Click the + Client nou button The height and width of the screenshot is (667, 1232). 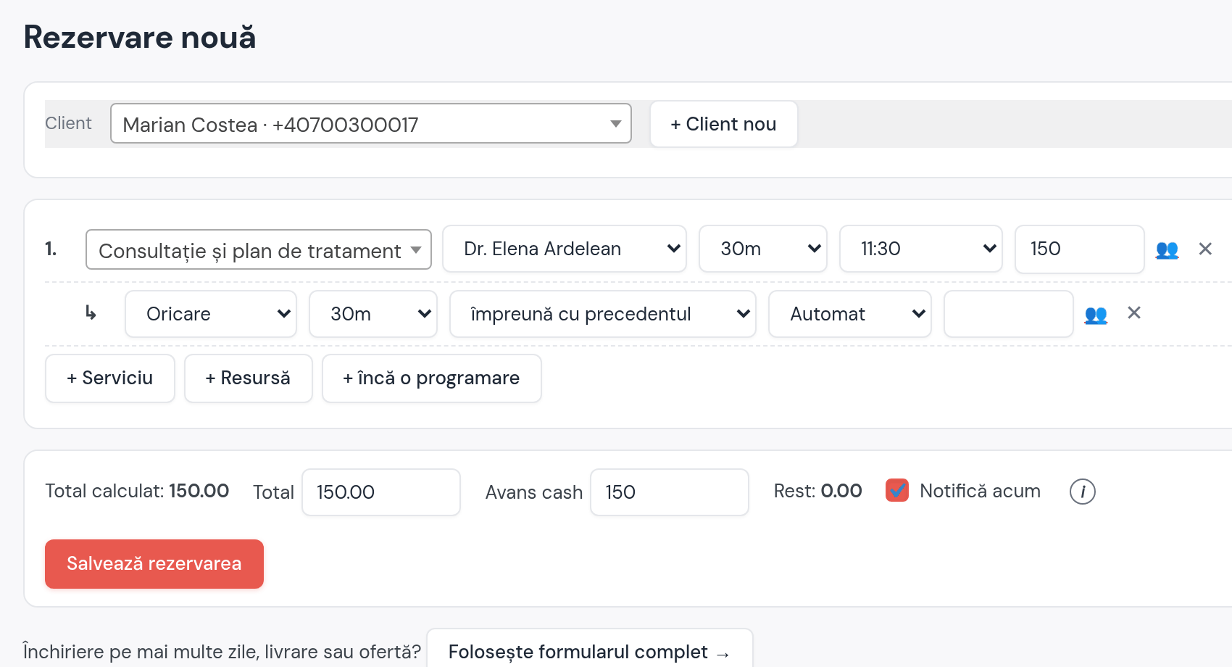pyautogui.click(x=723, y=124)
